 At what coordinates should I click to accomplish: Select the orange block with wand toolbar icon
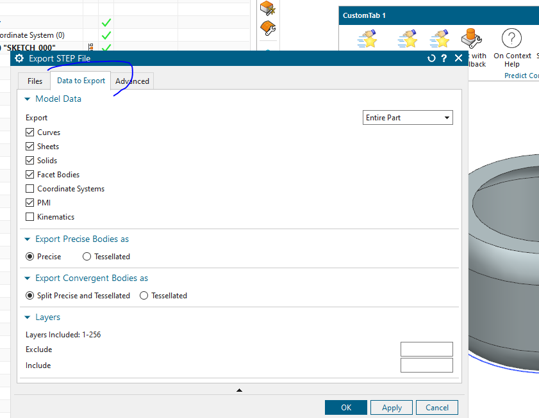click(267, 8)
